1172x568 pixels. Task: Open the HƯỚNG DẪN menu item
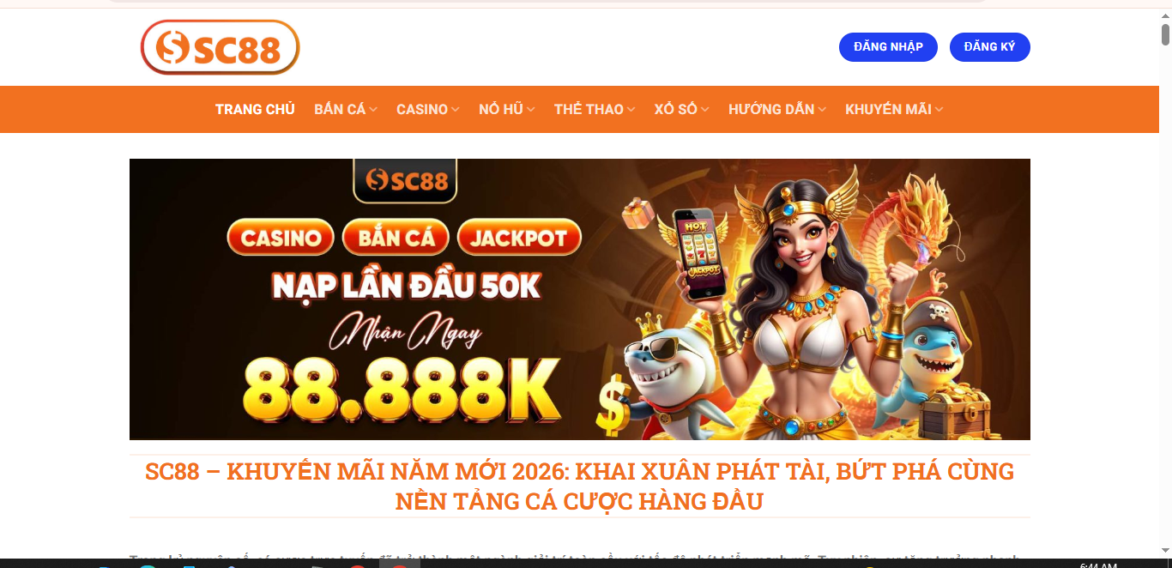coord(777,109)
